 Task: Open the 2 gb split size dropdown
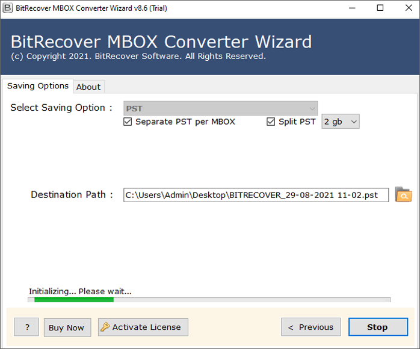341,122
